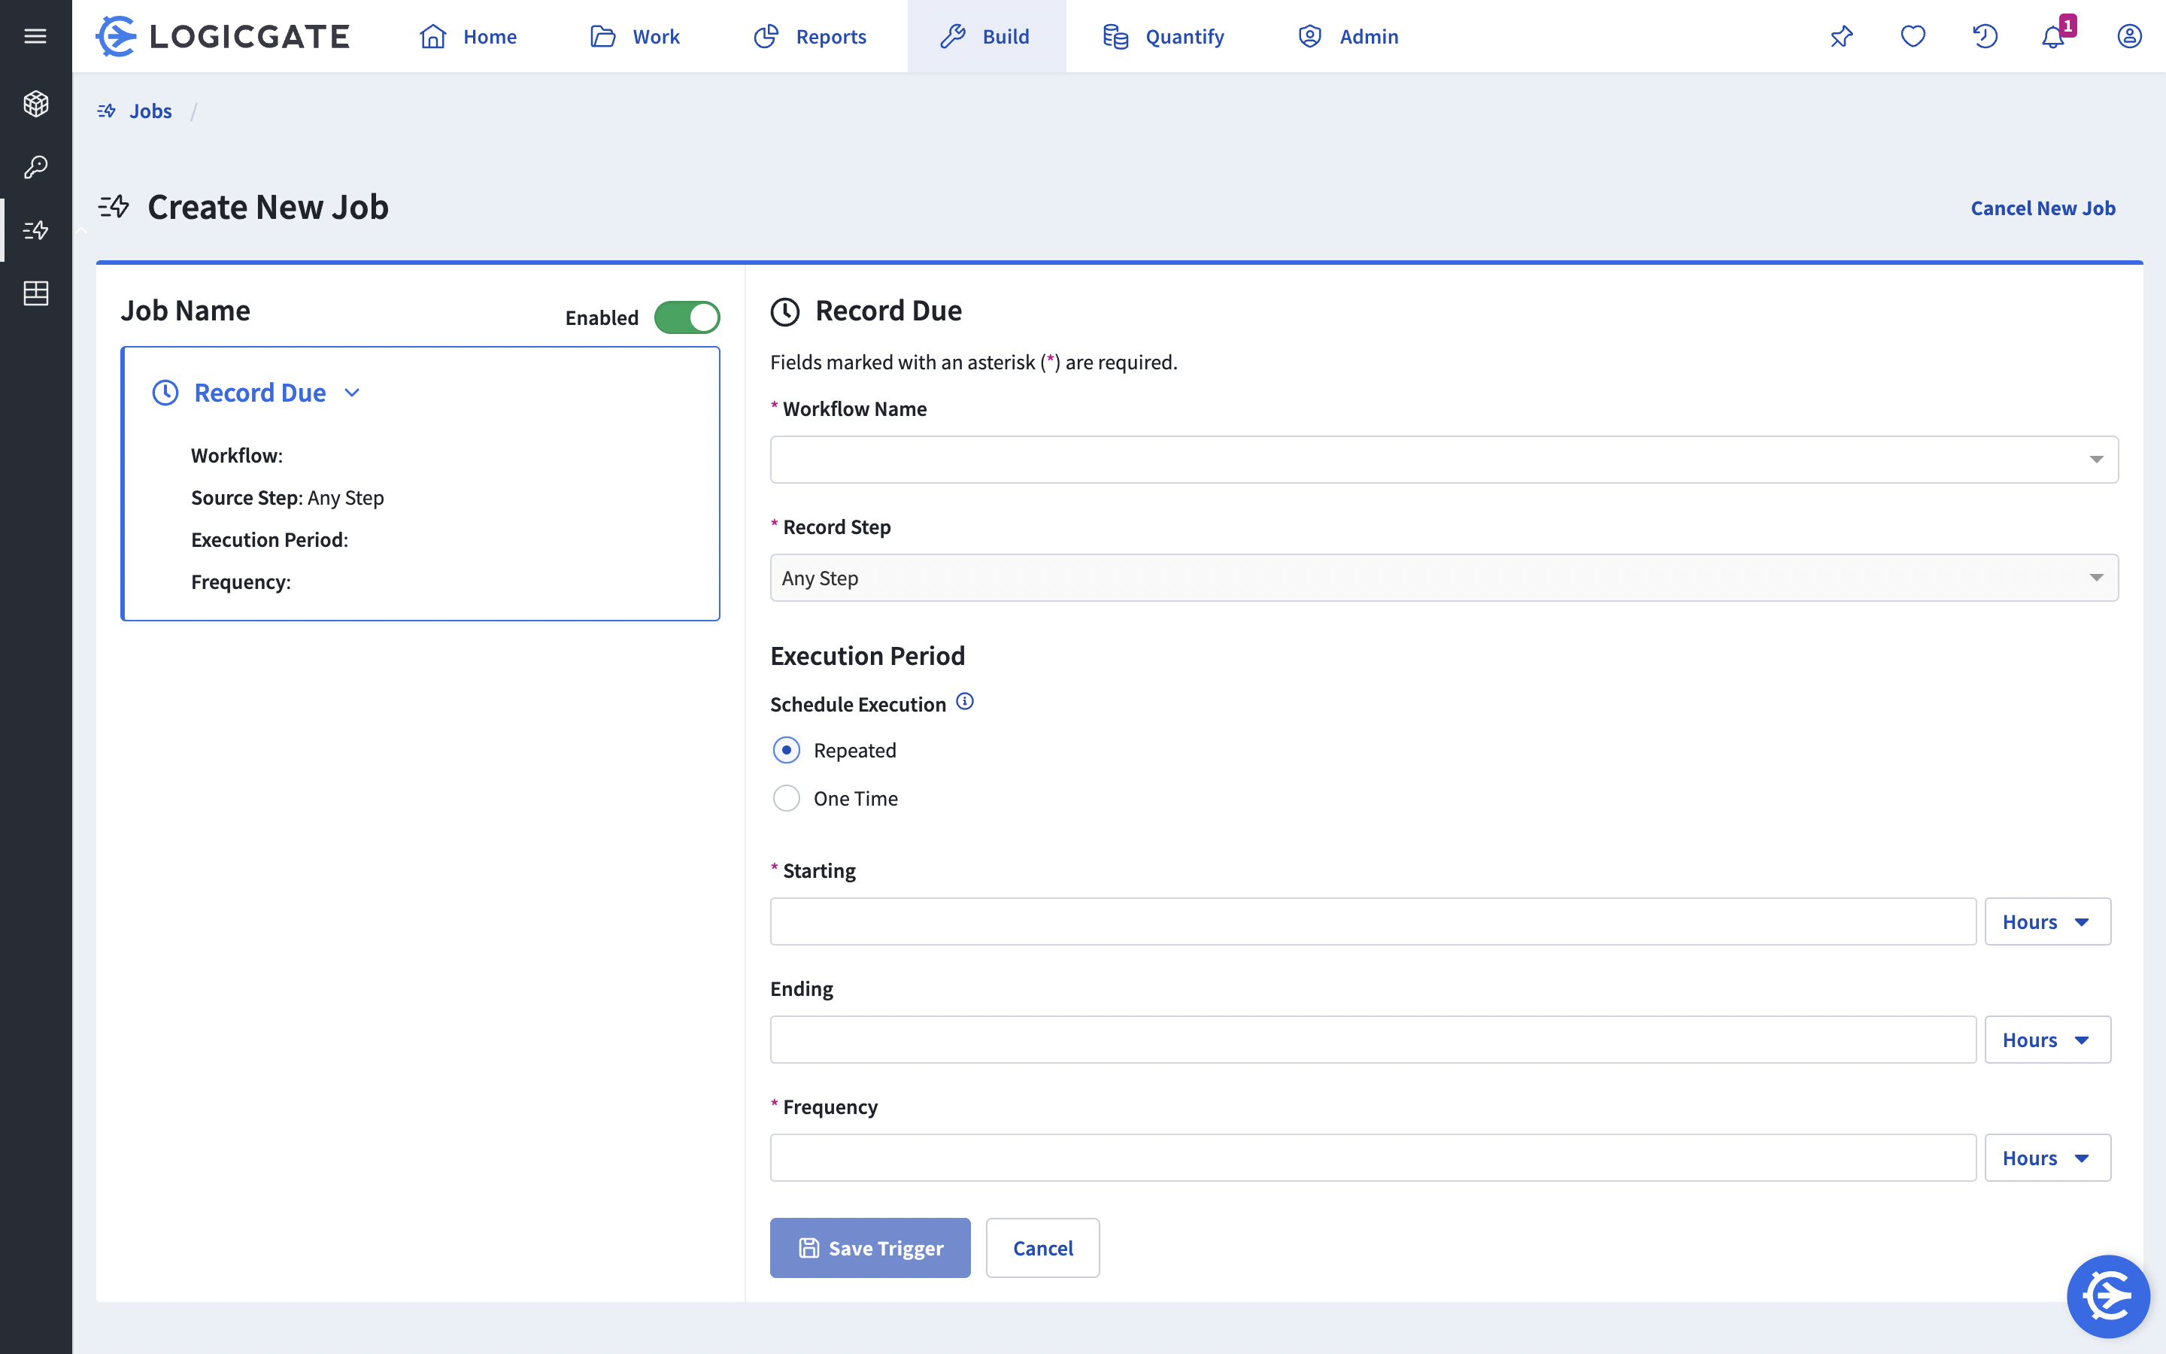Switch to the Reports tab
The width and height of the screenshot is (2166, 1354).
click(811, 36)
